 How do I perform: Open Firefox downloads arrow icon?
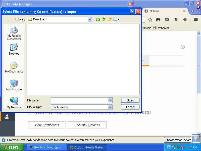pyautogui.click(x=176, y=20)
